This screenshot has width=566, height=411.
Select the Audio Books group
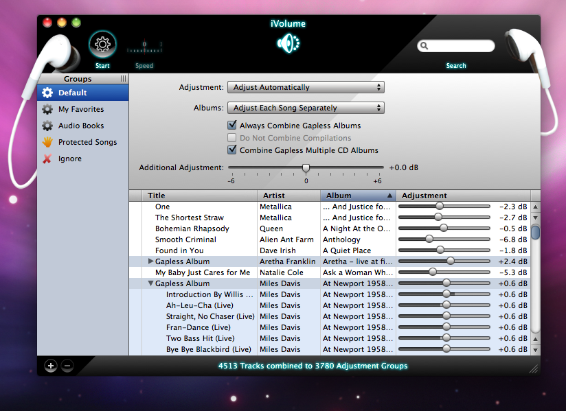click(80, 126)
